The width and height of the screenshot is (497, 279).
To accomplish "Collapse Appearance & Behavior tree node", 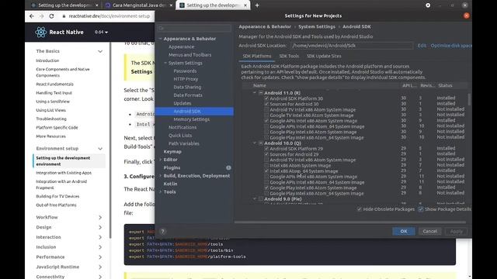I will 161,39.
